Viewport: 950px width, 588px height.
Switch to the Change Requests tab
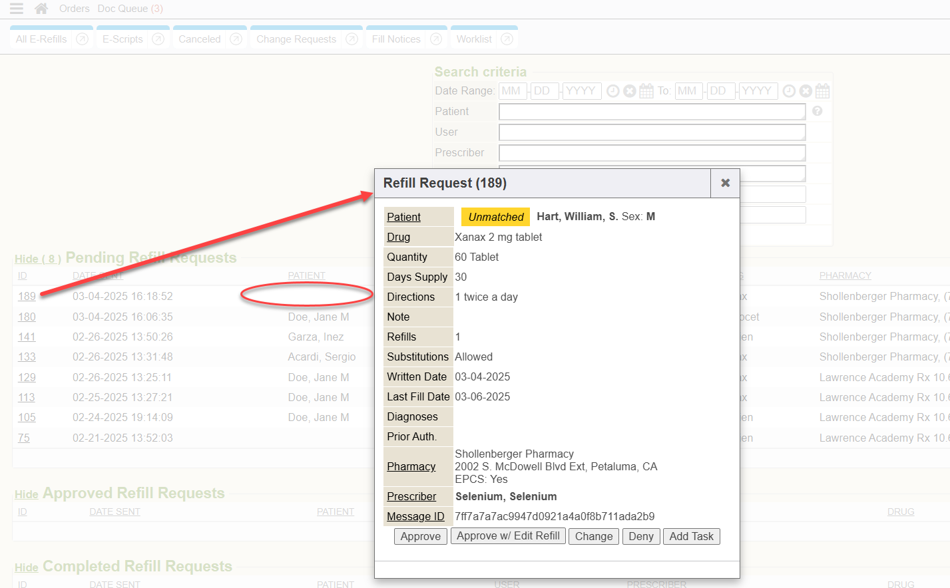tap(296, 39)
